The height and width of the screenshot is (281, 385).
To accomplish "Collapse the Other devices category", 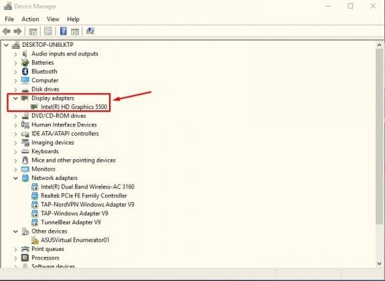I will tap(15, 231).
